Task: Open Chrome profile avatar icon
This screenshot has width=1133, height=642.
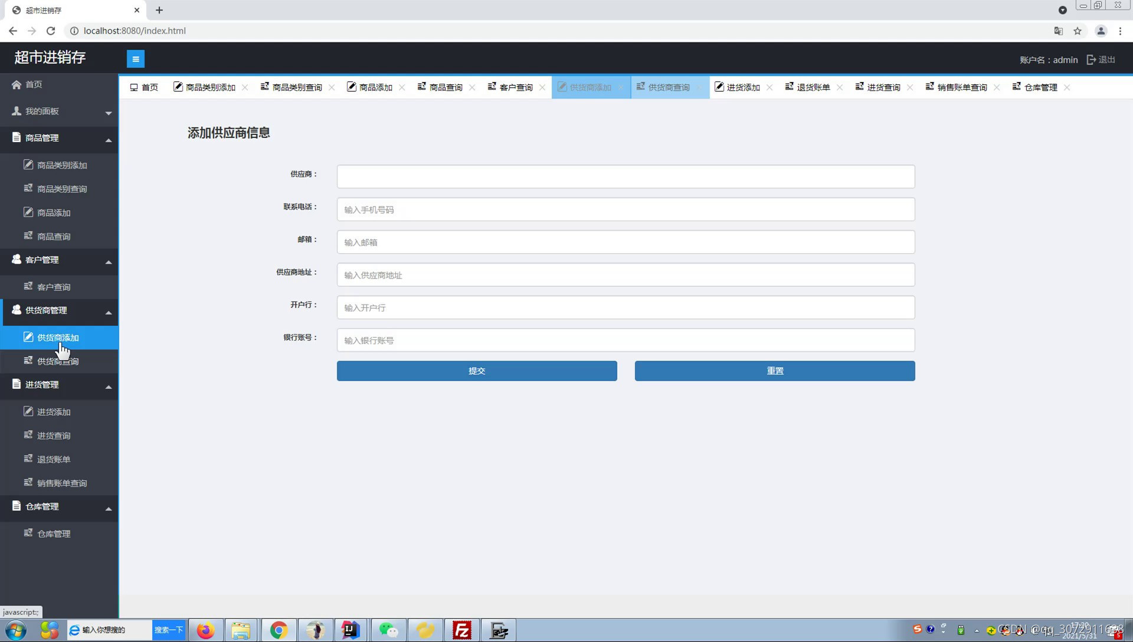Action: (1101, 31)
